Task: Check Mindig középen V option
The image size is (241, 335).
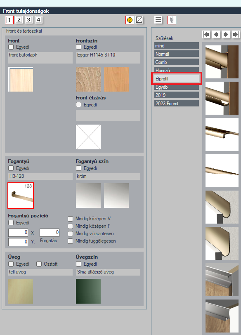Action: pyautogui.click(x=70, y=219)
